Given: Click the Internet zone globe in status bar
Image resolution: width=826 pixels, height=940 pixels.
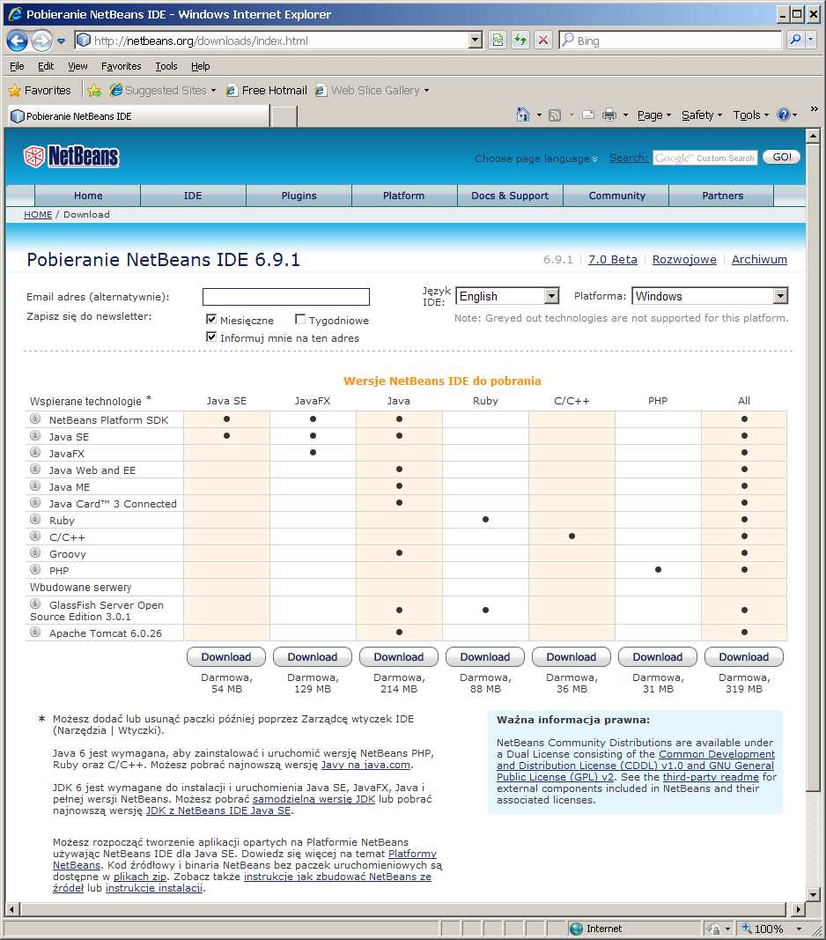Looking at the screenshot, I should click(576, 929).
